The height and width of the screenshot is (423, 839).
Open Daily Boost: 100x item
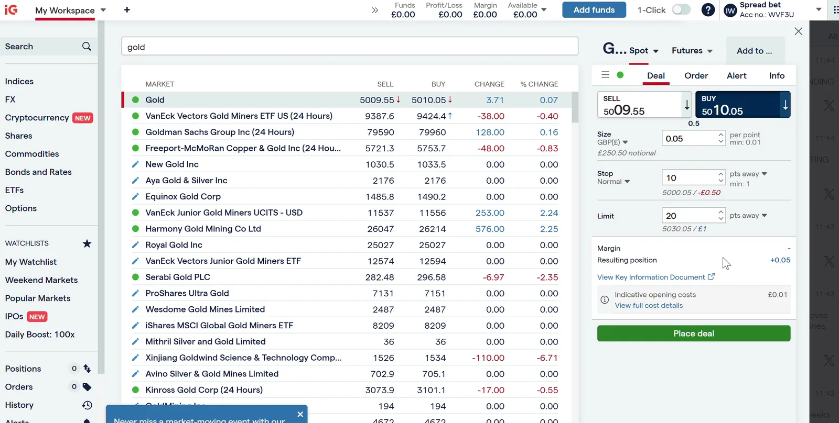(40, 335)
